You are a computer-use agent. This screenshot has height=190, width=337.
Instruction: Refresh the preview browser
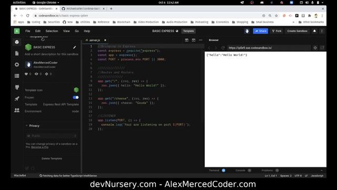(x=223, y=48)
